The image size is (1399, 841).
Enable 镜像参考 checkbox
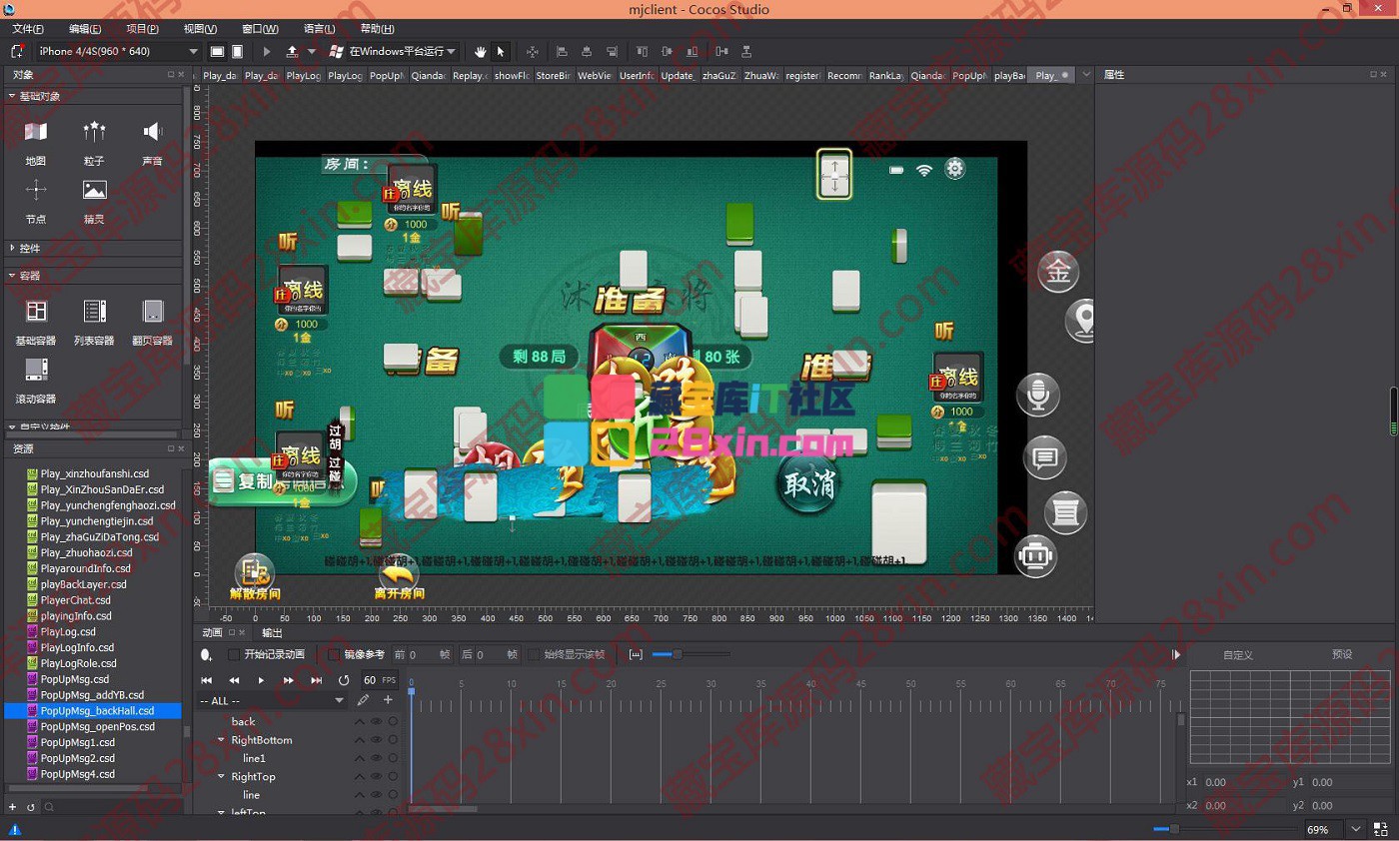coord(334,654)
